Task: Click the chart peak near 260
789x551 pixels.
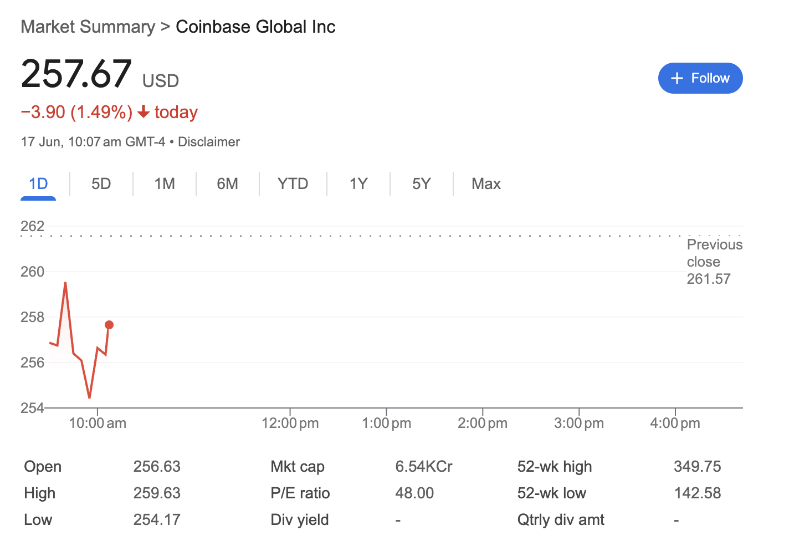Action: point(65,283)
